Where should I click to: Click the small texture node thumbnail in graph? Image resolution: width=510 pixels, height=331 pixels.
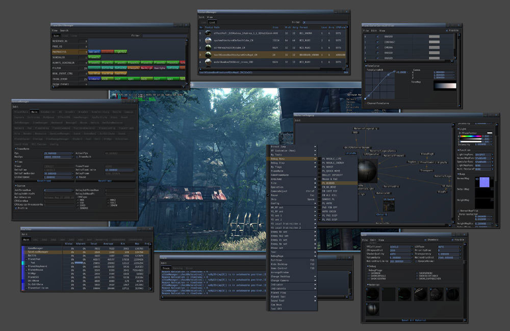click(390, 205)
